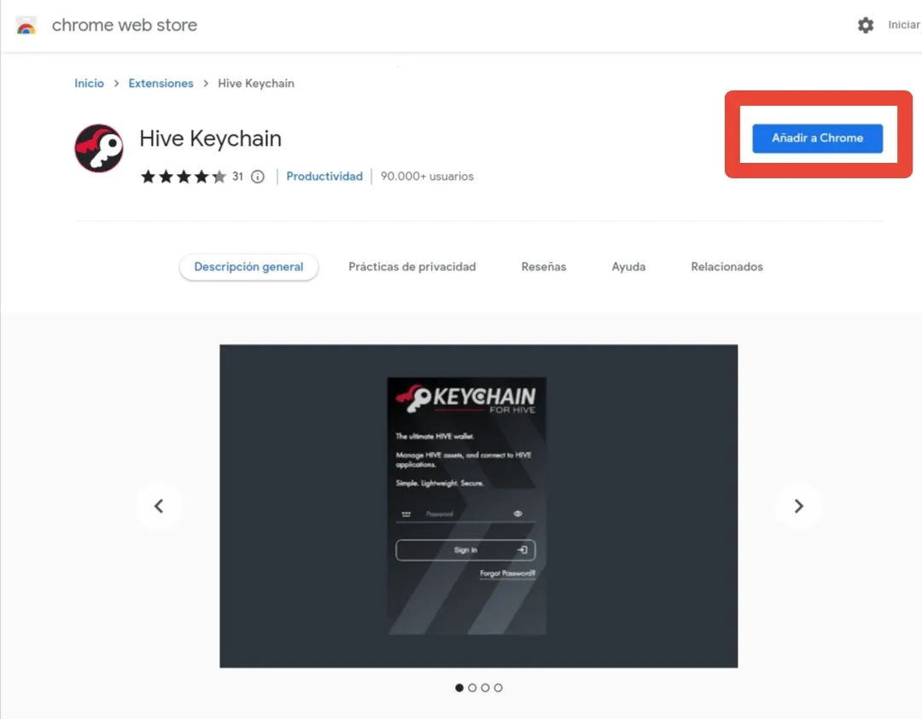Click the 31 ratings count
The height and width of the screenshot is (719, 922).
(237, 177)
